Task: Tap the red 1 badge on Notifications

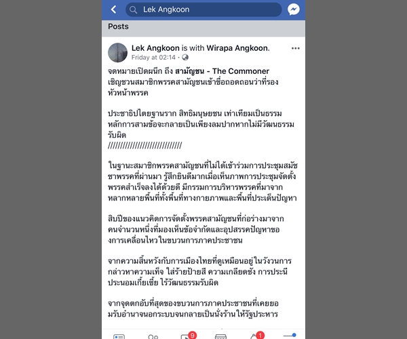Action: (x=260, y=336)
